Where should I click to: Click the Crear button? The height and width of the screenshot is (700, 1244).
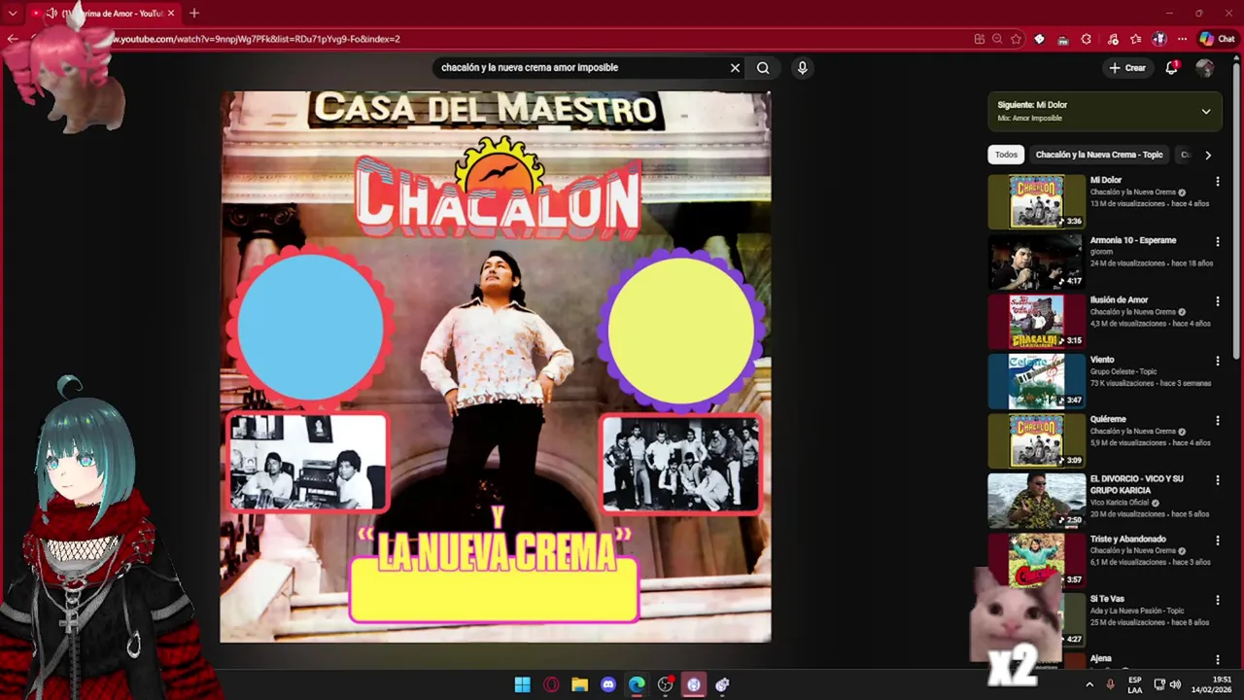click(x=1127, y=68)
